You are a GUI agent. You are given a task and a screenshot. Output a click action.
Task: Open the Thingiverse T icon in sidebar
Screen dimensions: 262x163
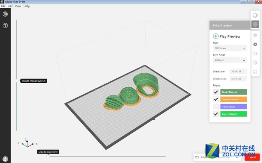(x=5, y=25)
